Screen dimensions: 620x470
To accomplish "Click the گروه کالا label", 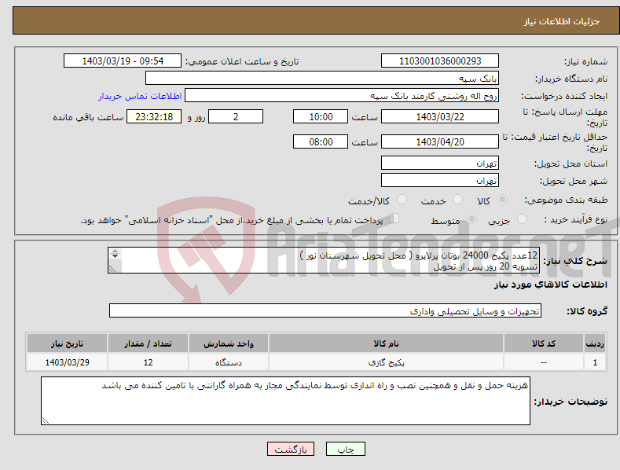I will point(587,311).
